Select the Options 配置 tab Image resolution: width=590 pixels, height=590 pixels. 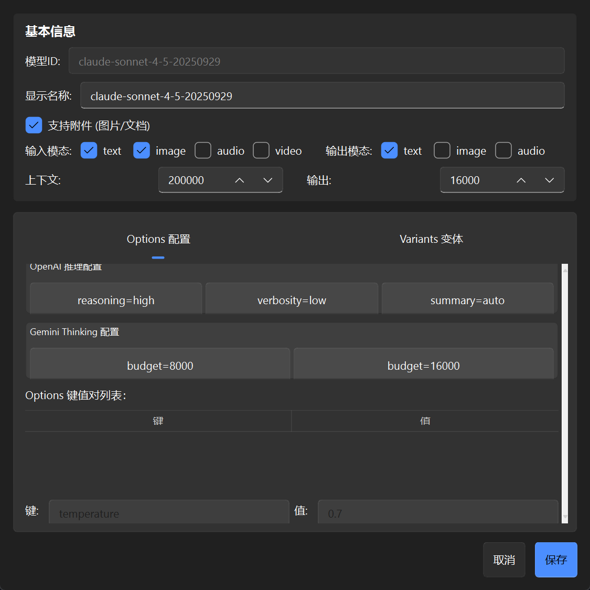pos(158,239)
